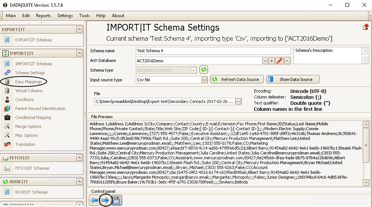Click the Merge Options tools icon
The height and width of the screenshot is (207, 372).
pyautogui.click(x=7, y=126)
